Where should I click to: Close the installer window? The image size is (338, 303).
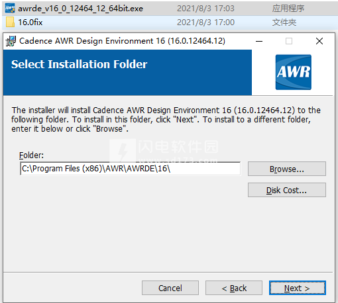(x=319, y=41)
